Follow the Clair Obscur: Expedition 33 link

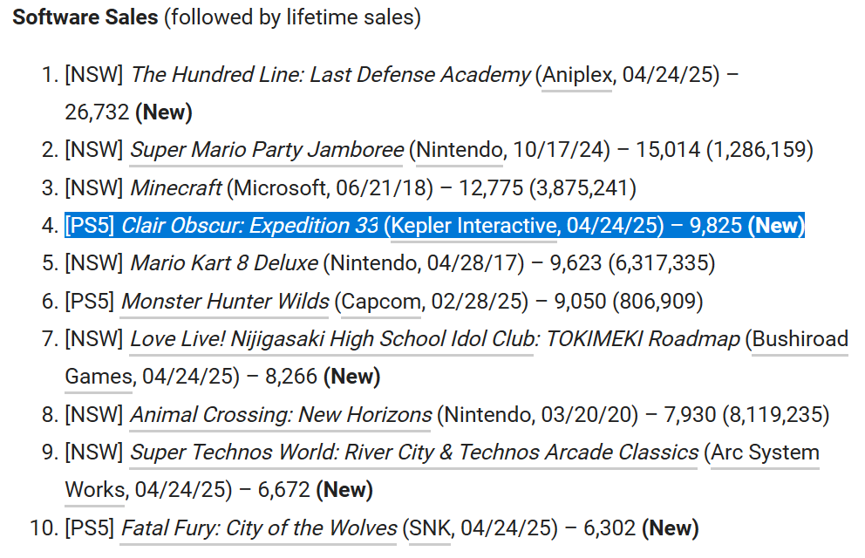point(249,226)
